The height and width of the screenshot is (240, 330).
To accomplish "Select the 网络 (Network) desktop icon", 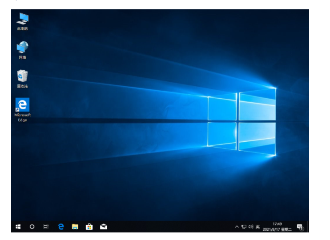I will coord(22,49).
